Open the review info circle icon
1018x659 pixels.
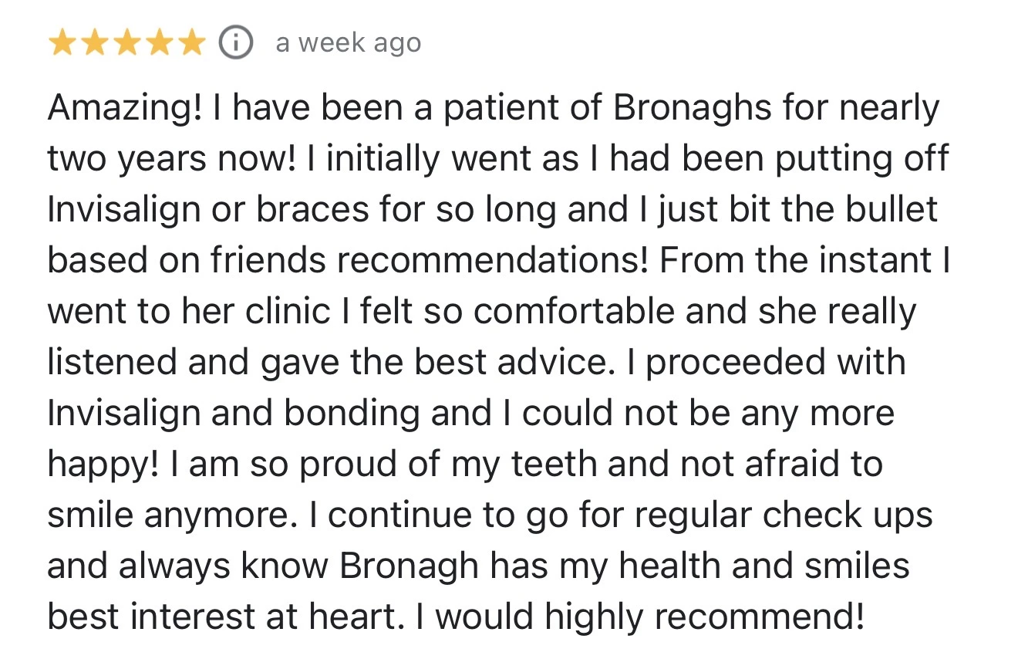[x=236, y=43]
